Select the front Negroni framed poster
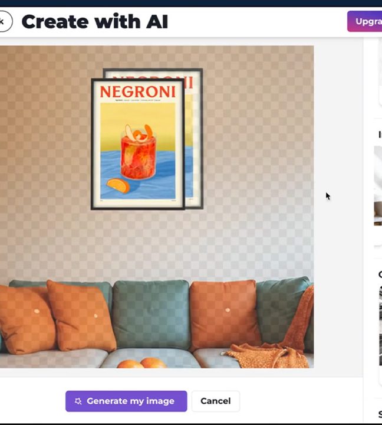Viewport: 382px width, 425px height. pos(138,143)
